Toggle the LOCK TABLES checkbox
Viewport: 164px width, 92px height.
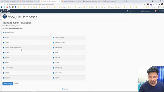tap(4, 68)
